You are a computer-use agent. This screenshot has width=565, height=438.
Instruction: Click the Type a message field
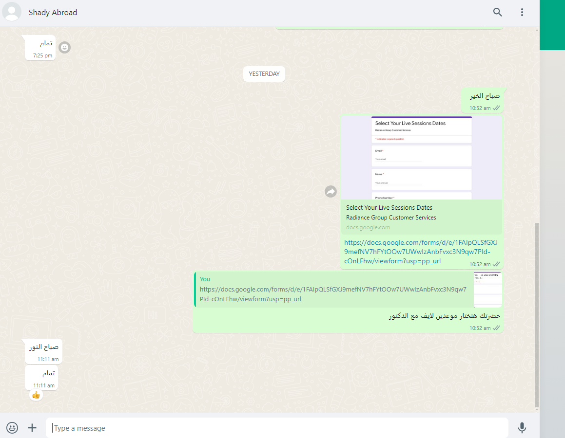coord(277,428)
